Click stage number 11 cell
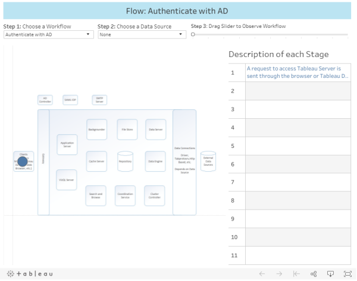This screenshot has width=357, height=281. click(237, 255)
